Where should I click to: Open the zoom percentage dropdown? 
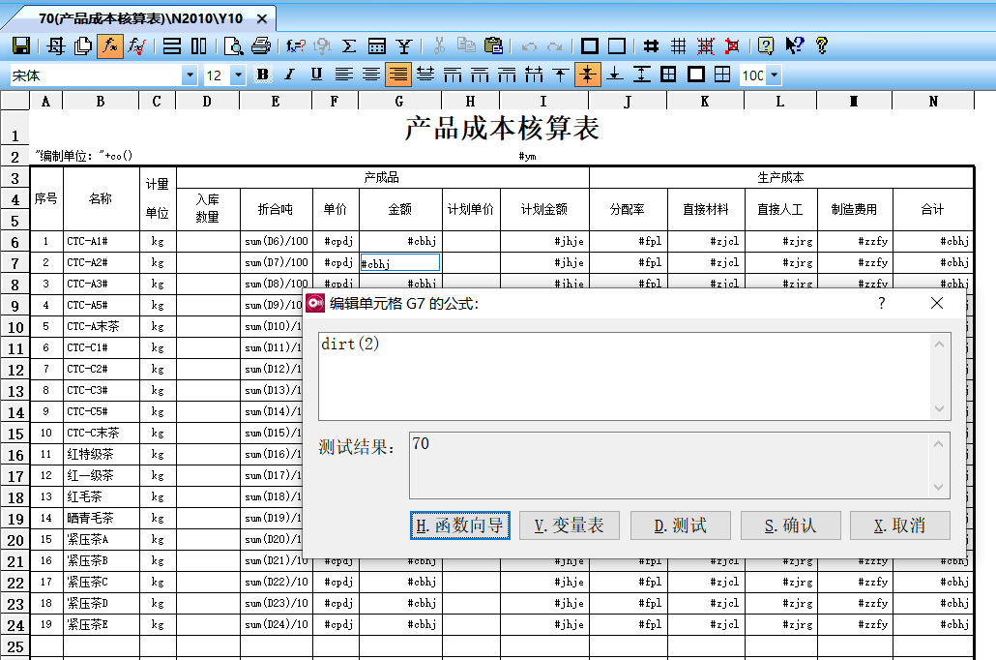click(x=774, y=75)
